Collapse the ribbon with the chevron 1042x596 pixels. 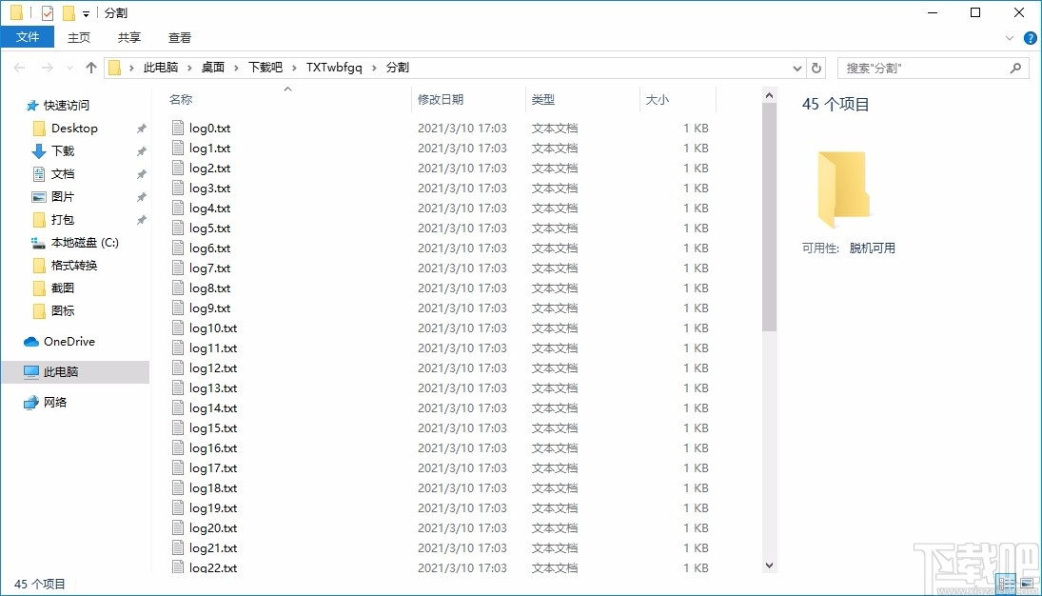pyautogui.click(x=1011, y=37)
